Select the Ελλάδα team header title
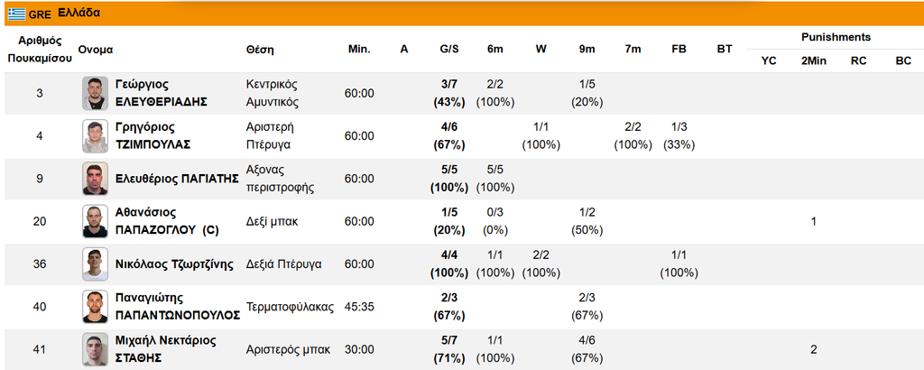This screenshot has width=924, height=370. (79, 13)
